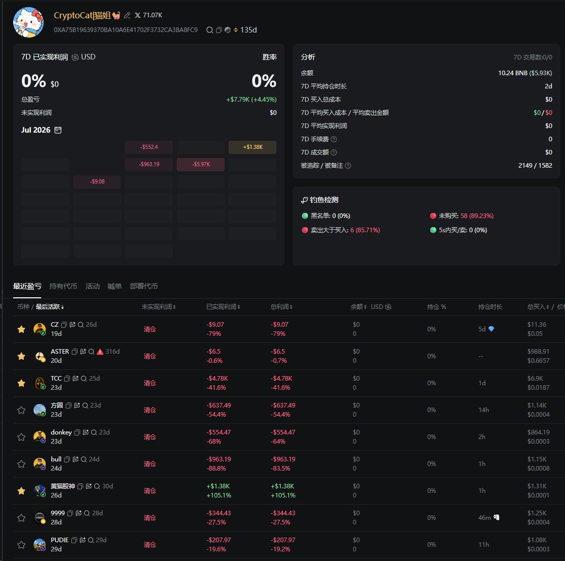This screenshot has height=561, width=565.
Task: Click the BNB chain icon by 135d
Action: (236, 30)
